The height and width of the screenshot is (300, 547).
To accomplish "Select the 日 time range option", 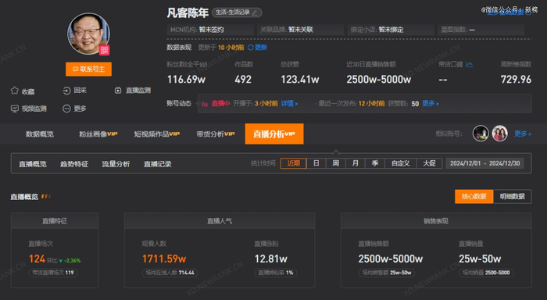I will (x=316, y=163).
